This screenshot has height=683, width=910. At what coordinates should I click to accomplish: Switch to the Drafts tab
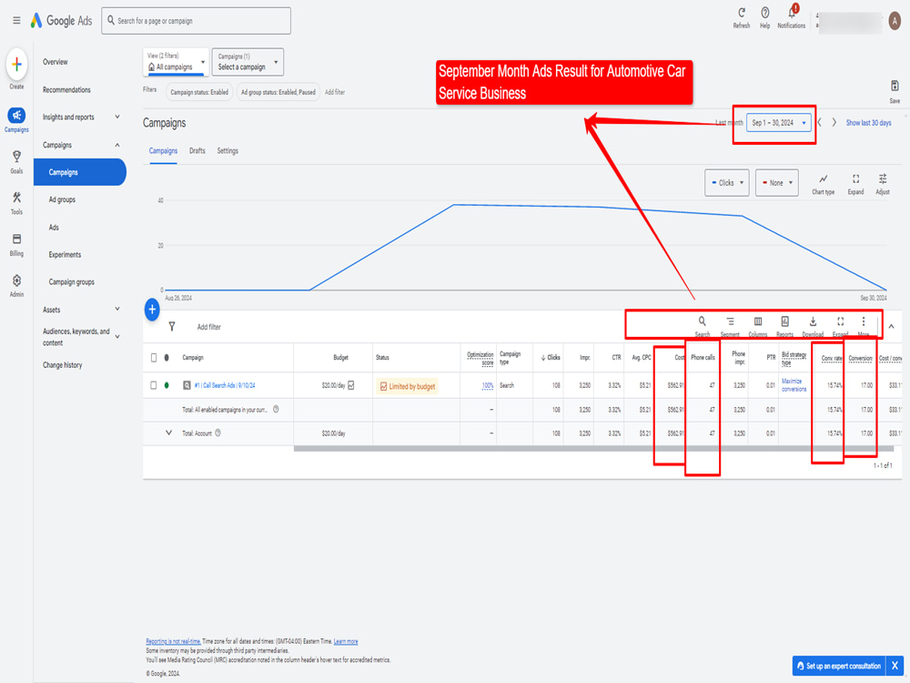coord(197,151)
